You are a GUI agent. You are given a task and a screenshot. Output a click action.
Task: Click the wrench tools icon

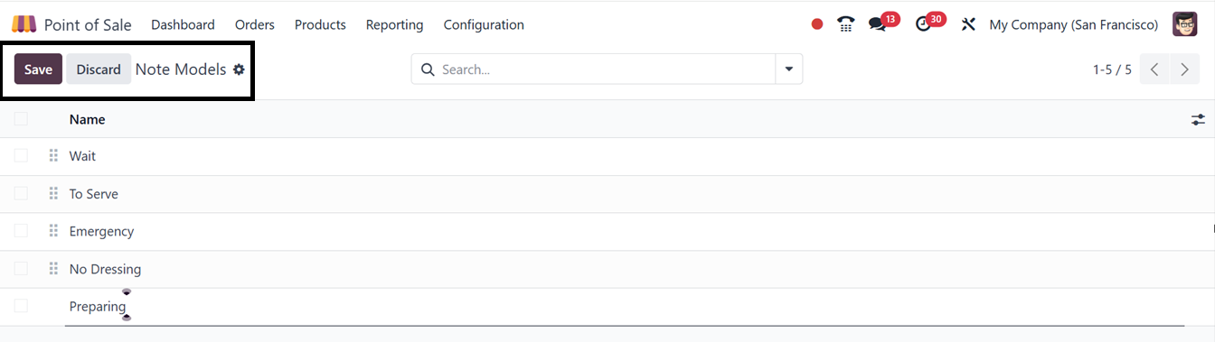pyautogui.click(x=968, y=24)
